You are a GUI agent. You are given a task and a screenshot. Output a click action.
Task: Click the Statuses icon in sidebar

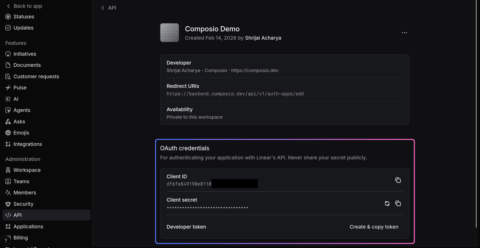pos(8,17)
